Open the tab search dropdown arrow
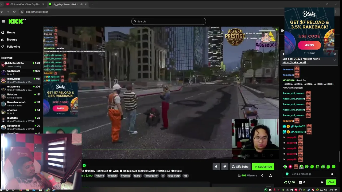Image resolution: width=342 pixels, height=192 pixels. (1, 4)
